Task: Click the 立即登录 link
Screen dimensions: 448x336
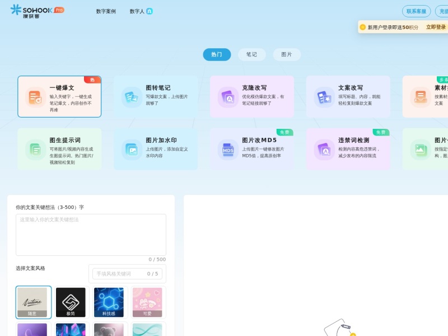Action: [436, 26]
